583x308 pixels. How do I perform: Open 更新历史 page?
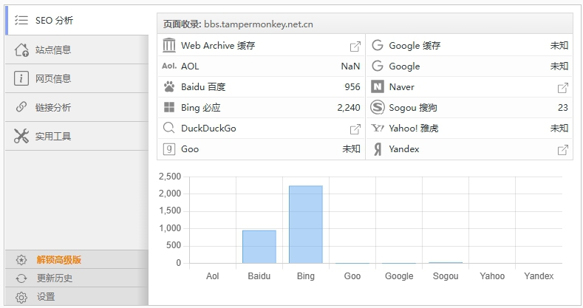tap(55, 278)
